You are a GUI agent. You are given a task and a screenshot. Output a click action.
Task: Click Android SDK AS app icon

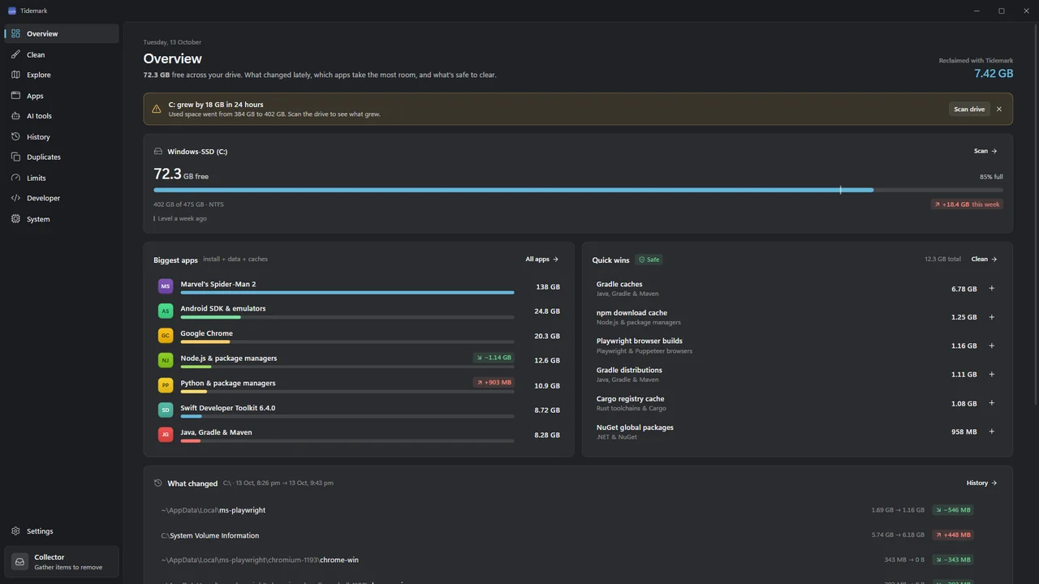[x=166, y=311]
